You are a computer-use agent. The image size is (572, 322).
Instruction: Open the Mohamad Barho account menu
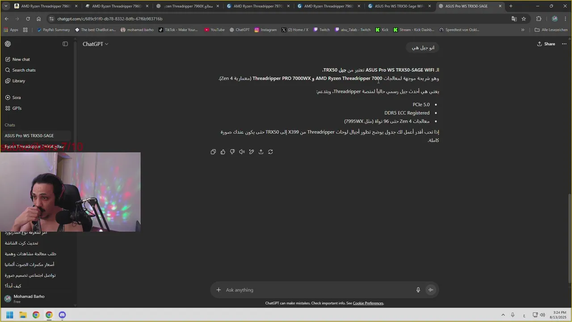click(36, 299)
